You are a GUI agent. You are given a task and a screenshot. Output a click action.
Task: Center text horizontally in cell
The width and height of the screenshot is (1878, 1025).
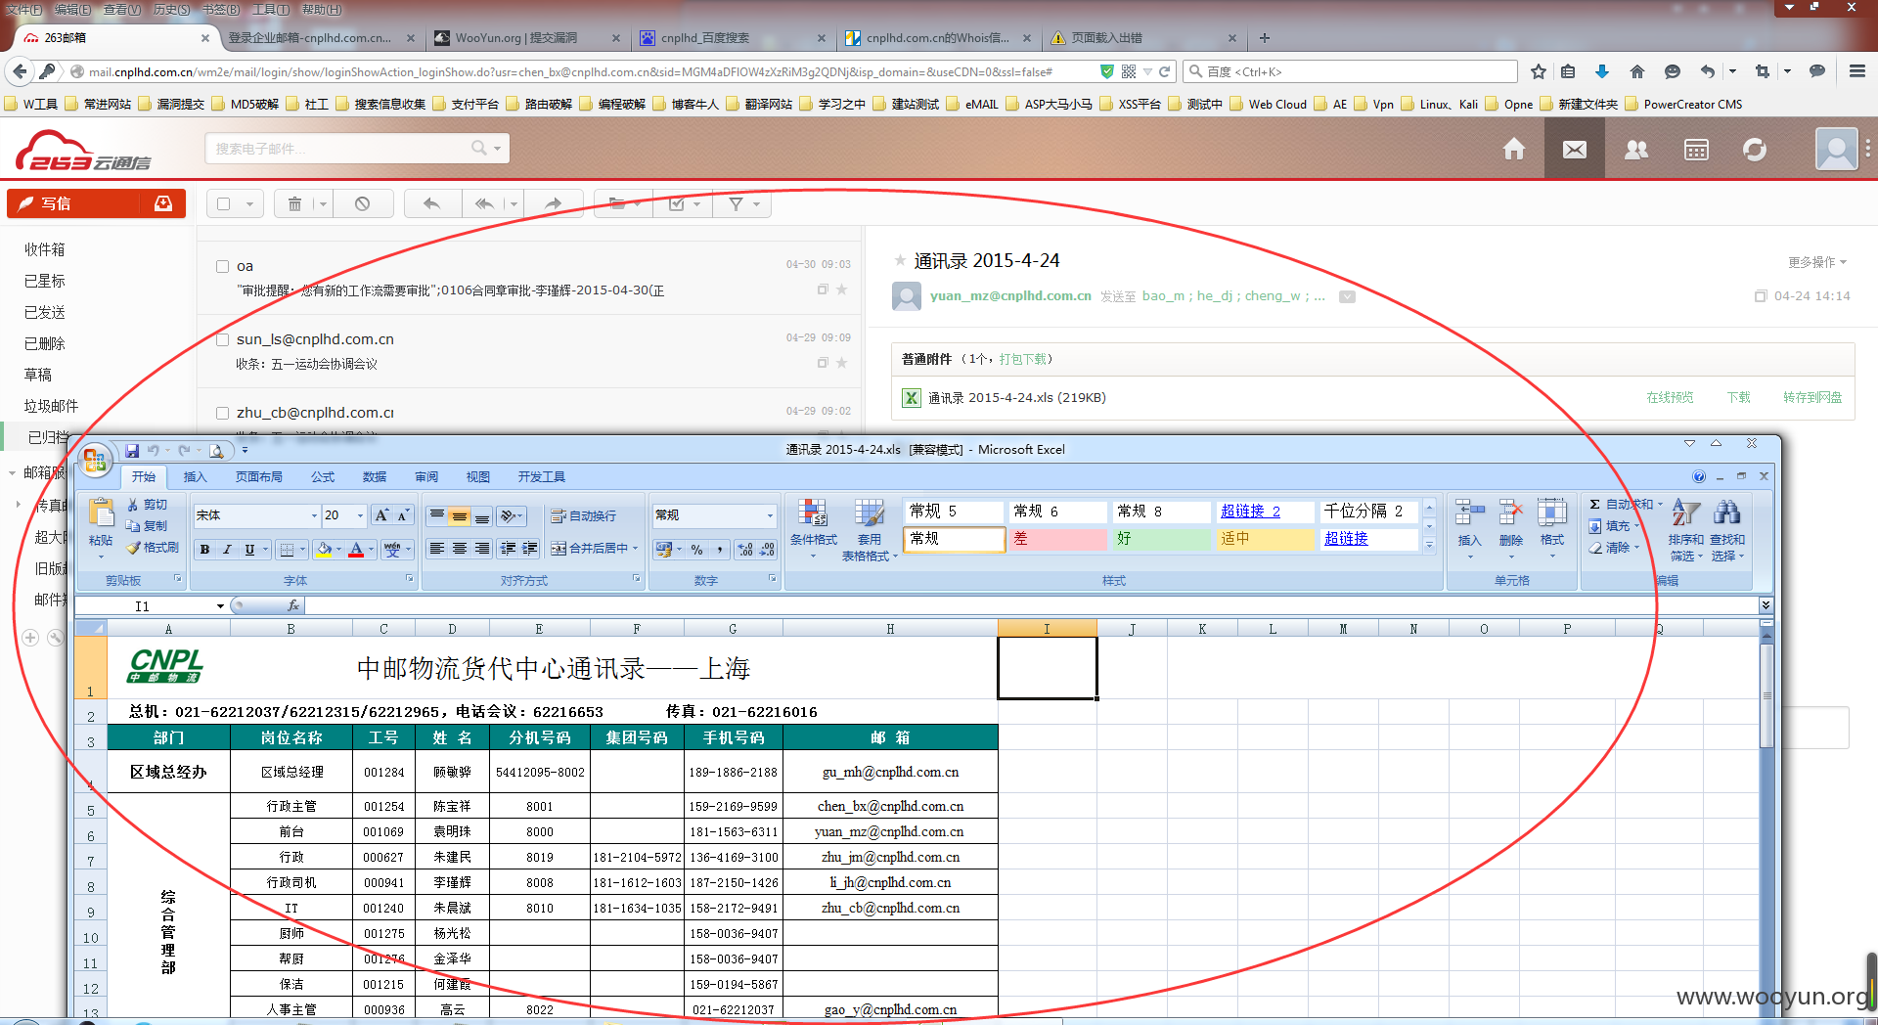459,549
